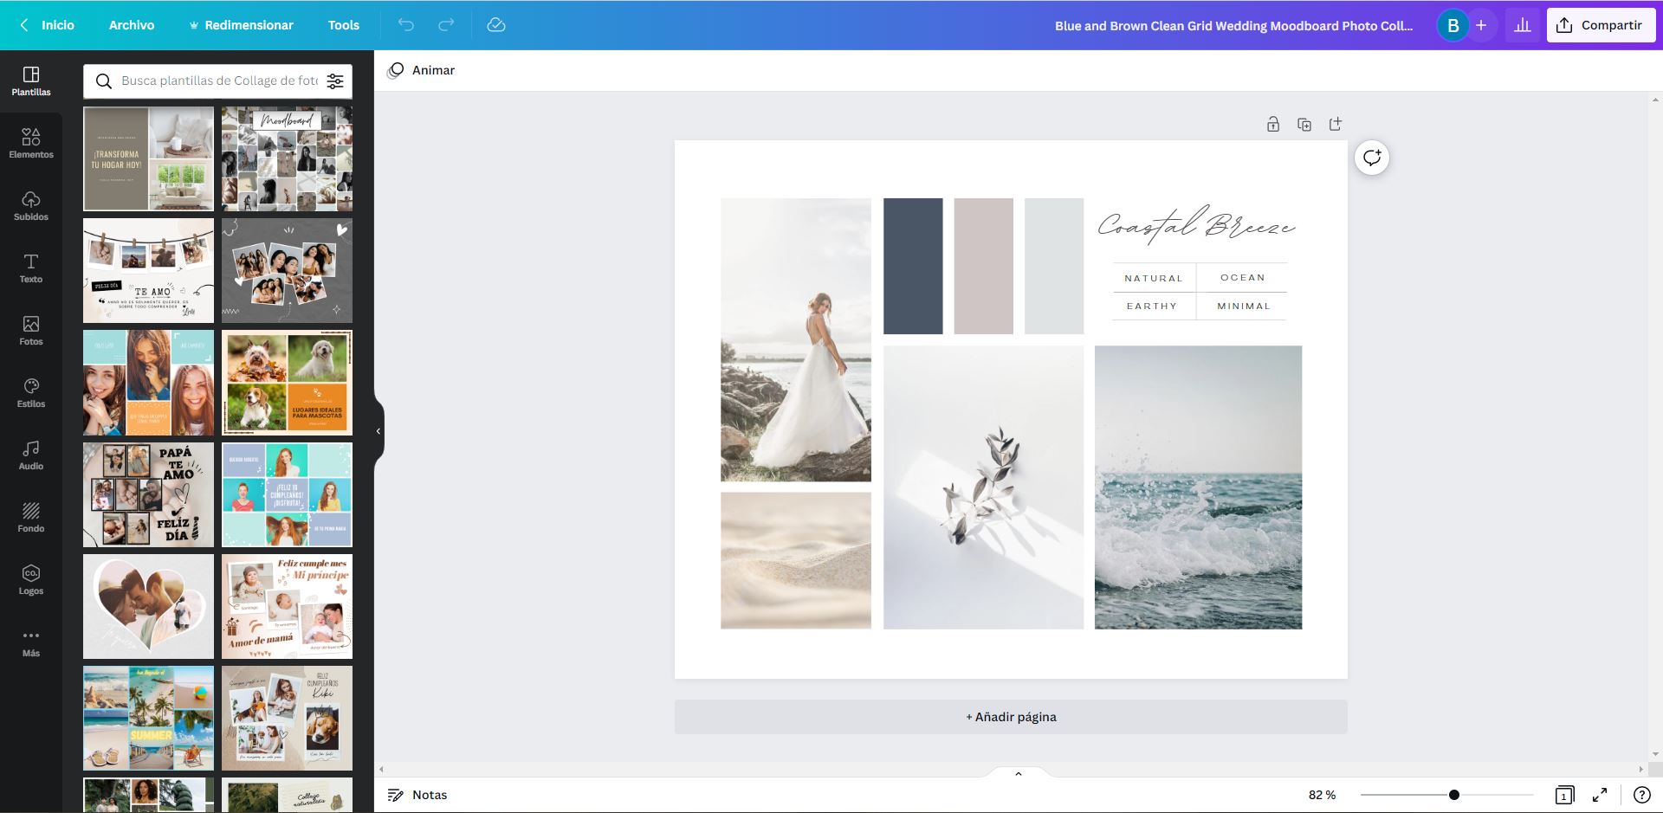The height and width of the screenshot is (813, 1663).
Task: Collapse the templates panel with the side chevron
Action: pyautogui.click(x=378, y=431)
